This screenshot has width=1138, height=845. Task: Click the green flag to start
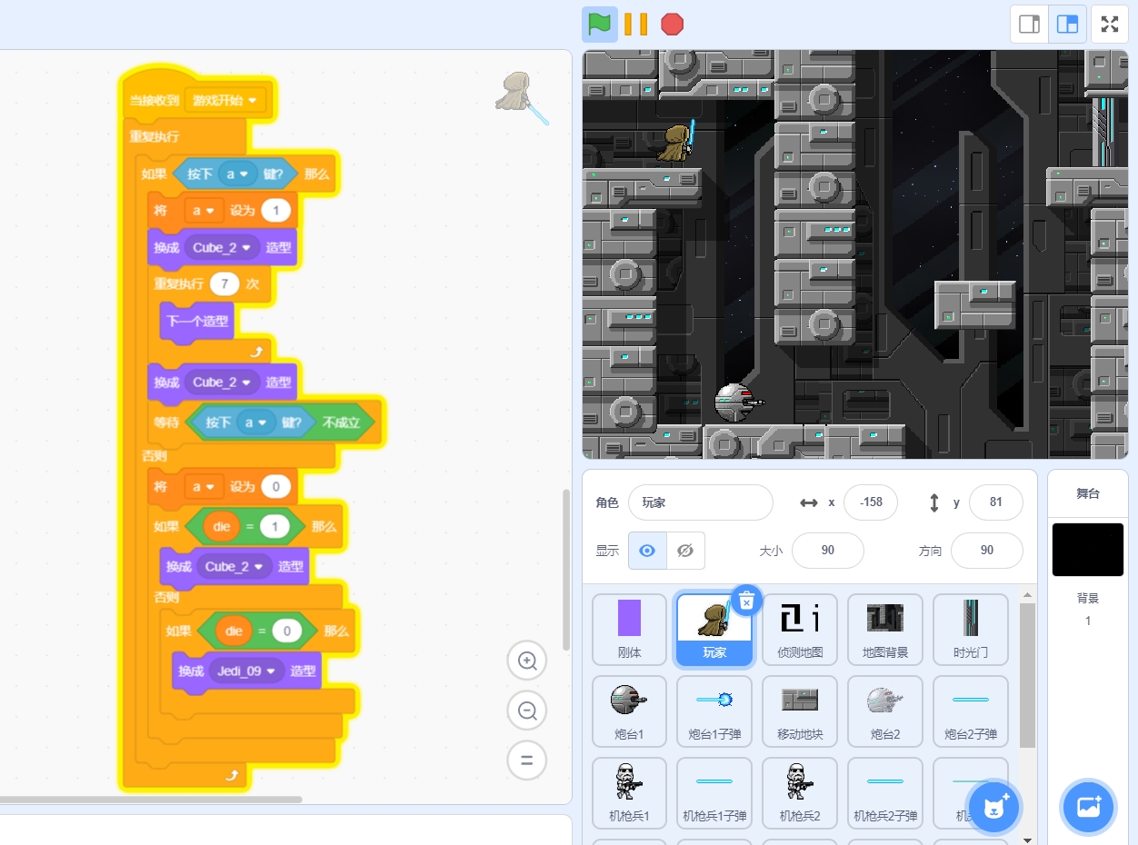(x=600, y=24)
